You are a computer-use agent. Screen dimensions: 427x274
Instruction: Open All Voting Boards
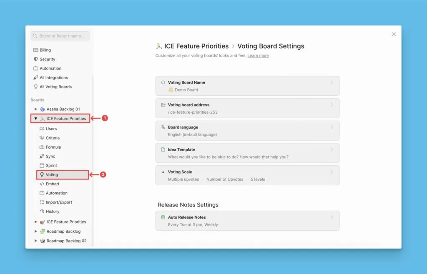(55, 87)
